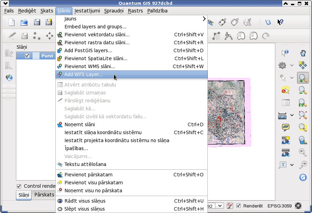Click the Deselect Features icon

285,90
